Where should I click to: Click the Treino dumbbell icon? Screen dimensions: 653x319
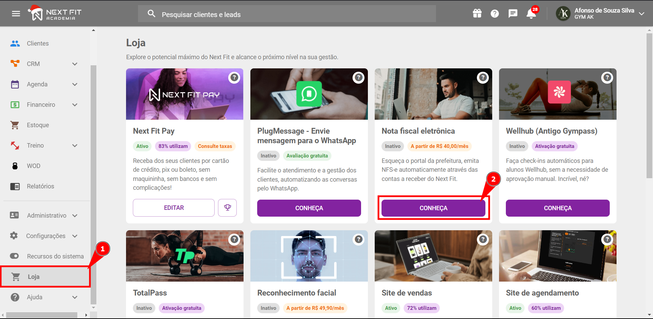(x=15, y=146)
